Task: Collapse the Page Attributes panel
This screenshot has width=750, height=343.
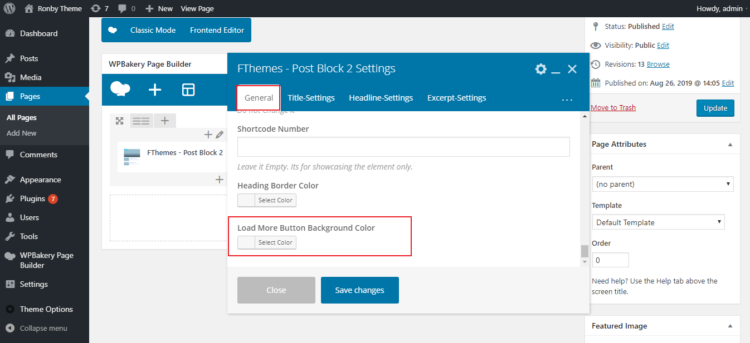Action: click(730, 145)
